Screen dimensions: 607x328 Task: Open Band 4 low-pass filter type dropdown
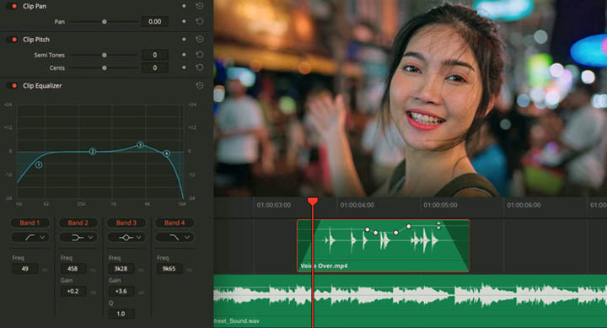tap(175, 238)
